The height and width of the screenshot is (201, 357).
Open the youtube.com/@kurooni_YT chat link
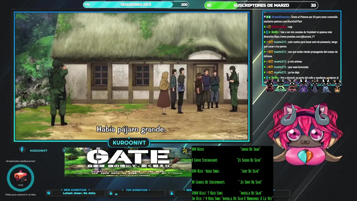(x=294, y=37)
